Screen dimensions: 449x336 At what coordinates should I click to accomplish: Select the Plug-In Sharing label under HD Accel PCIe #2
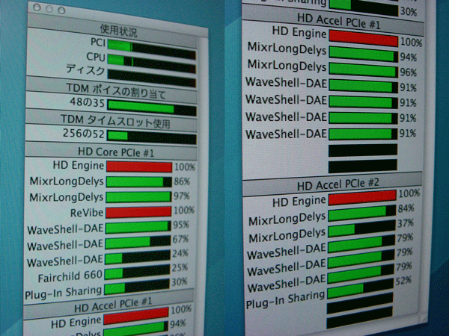coord(286,300)
